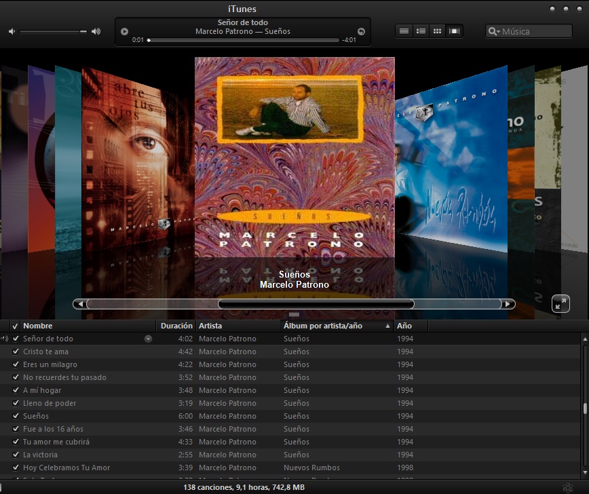Sort by Nombre column

point(89,326)
